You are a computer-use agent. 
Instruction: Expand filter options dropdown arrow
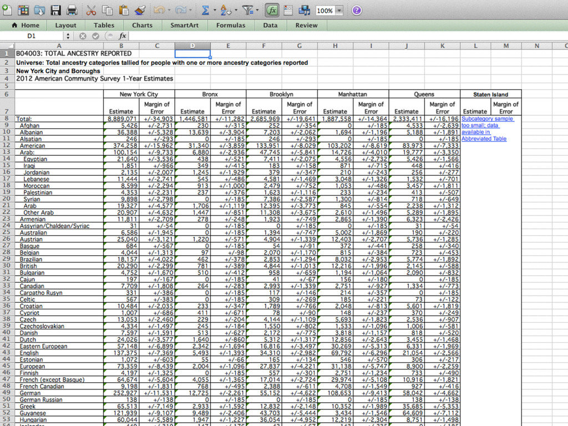(x=257, y=10)
